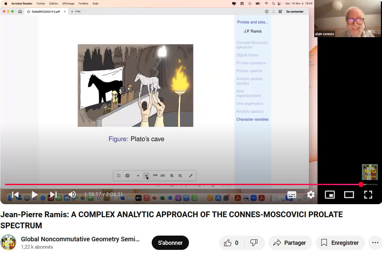Open the channel name link
Viewport: 382px width, 254px height.
click(x=80, y=239)
